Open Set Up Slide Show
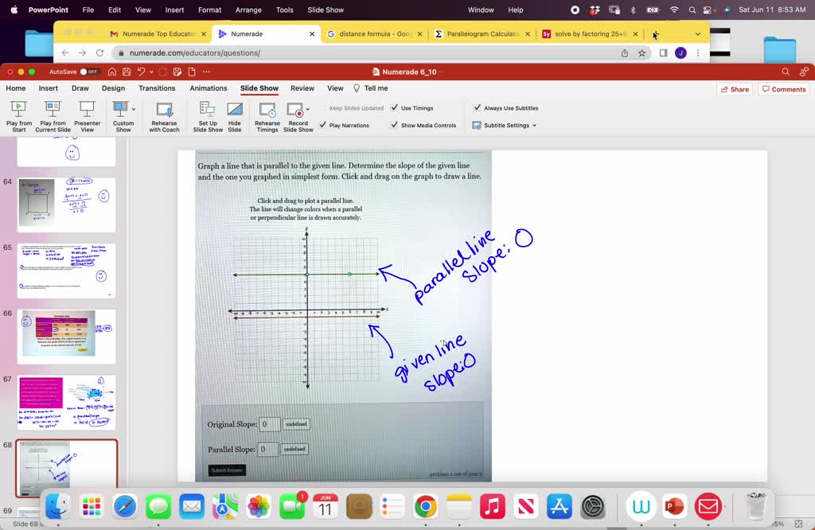The height and width of the screenshot is (530, 815). 208,116
